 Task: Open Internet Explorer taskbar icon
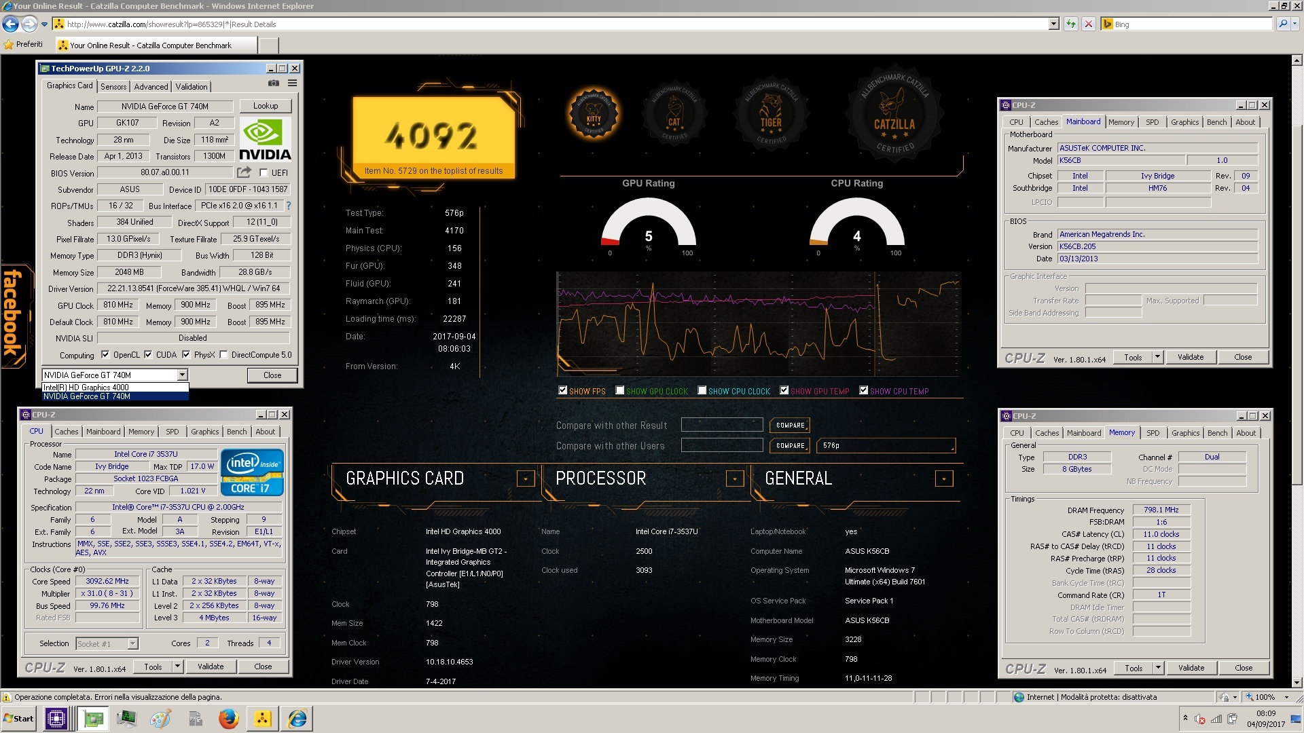pos(297,719)
